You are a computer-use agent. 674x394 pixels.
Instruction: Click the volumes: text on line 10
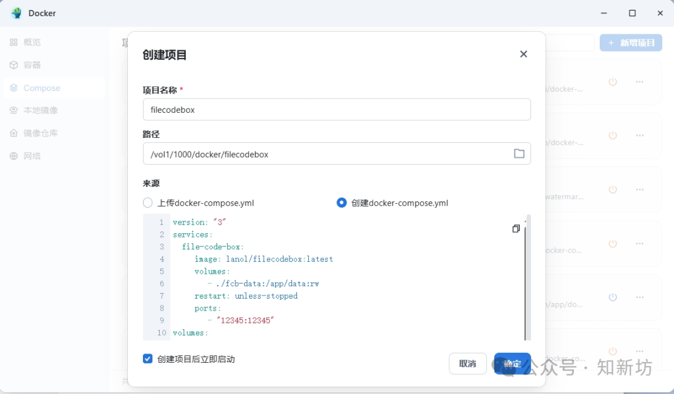[190, 333]
